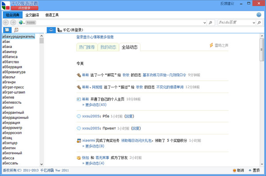The image size is (266, 176).
Task: Select word абак in list
Action: (x=6, y=42)
